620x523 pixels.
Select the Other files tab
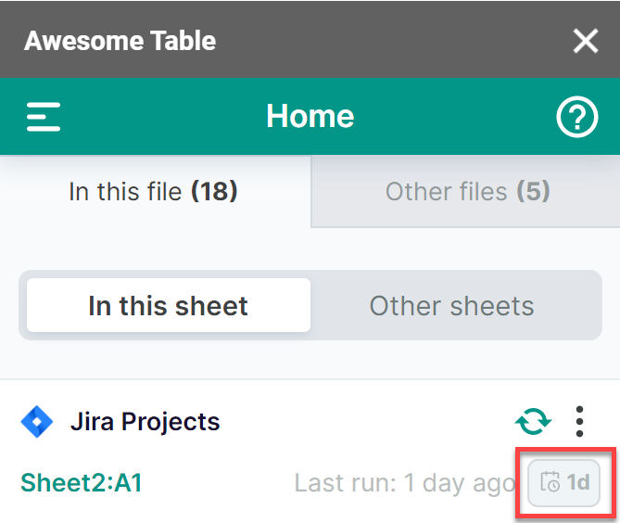[467, 192]
